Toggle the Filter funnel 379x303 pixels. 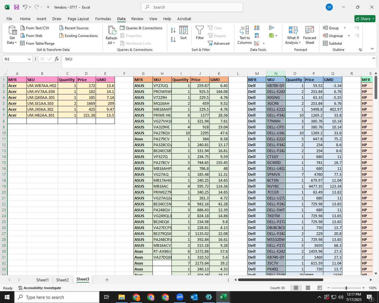pyautogui.click(x=200, y=33)
